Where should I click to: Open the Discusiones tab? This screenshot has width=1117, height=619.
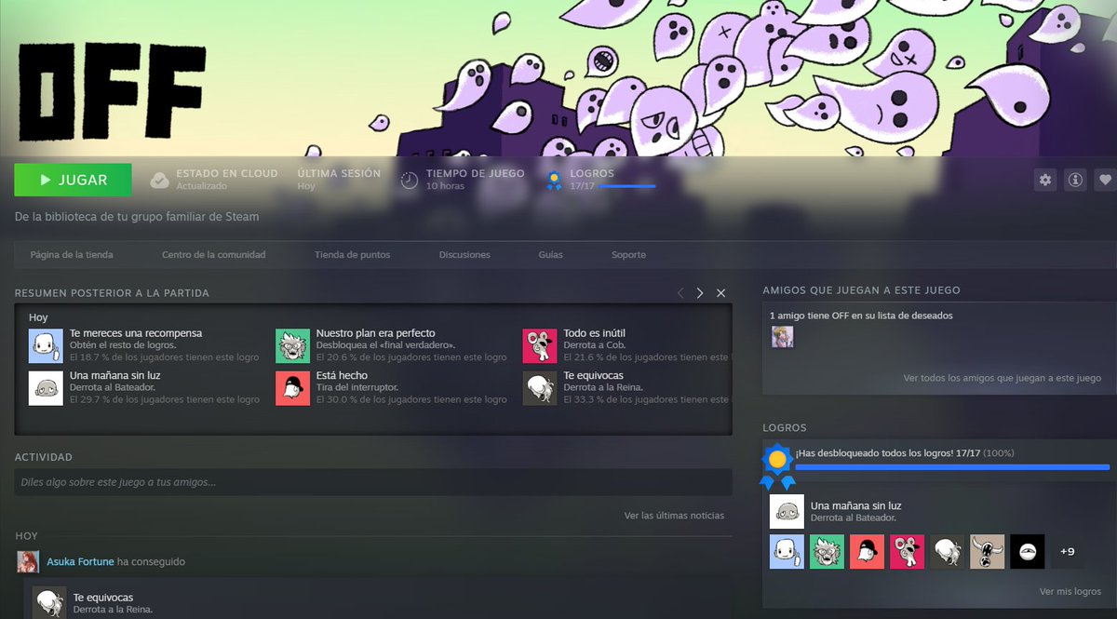tap(464, 255)
